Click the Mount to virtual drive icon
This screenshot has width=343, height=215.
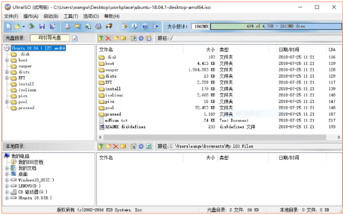[x=99, y=26]
